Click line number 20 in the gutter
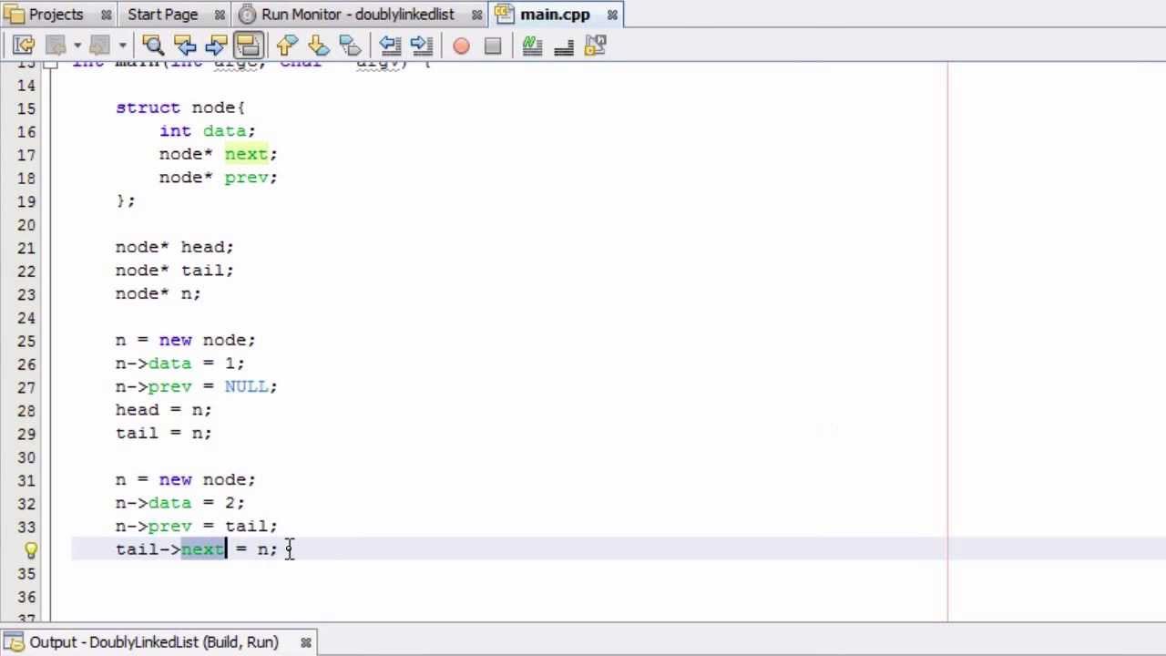Image resolution: width=1166 pixels, height=656 pixels. click(26, 224)
